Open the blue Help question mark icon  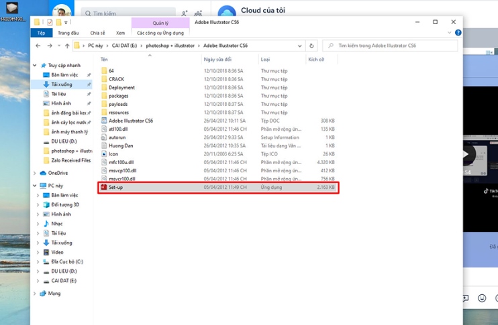(457, 32)
